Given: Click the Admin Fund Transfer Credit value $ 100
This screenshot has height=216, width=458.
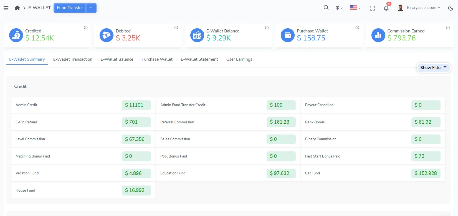Looking at the screenshot, I should pyautogui.click(x=281, y=105).
